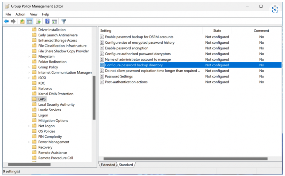
Task: Select the Enable password encryption setting
Action: click(126, 48)
